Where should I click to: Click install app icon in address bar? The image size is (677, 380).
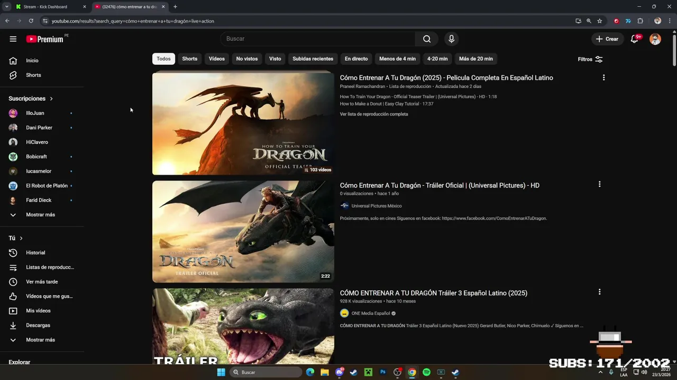click(x=578, y=21)
